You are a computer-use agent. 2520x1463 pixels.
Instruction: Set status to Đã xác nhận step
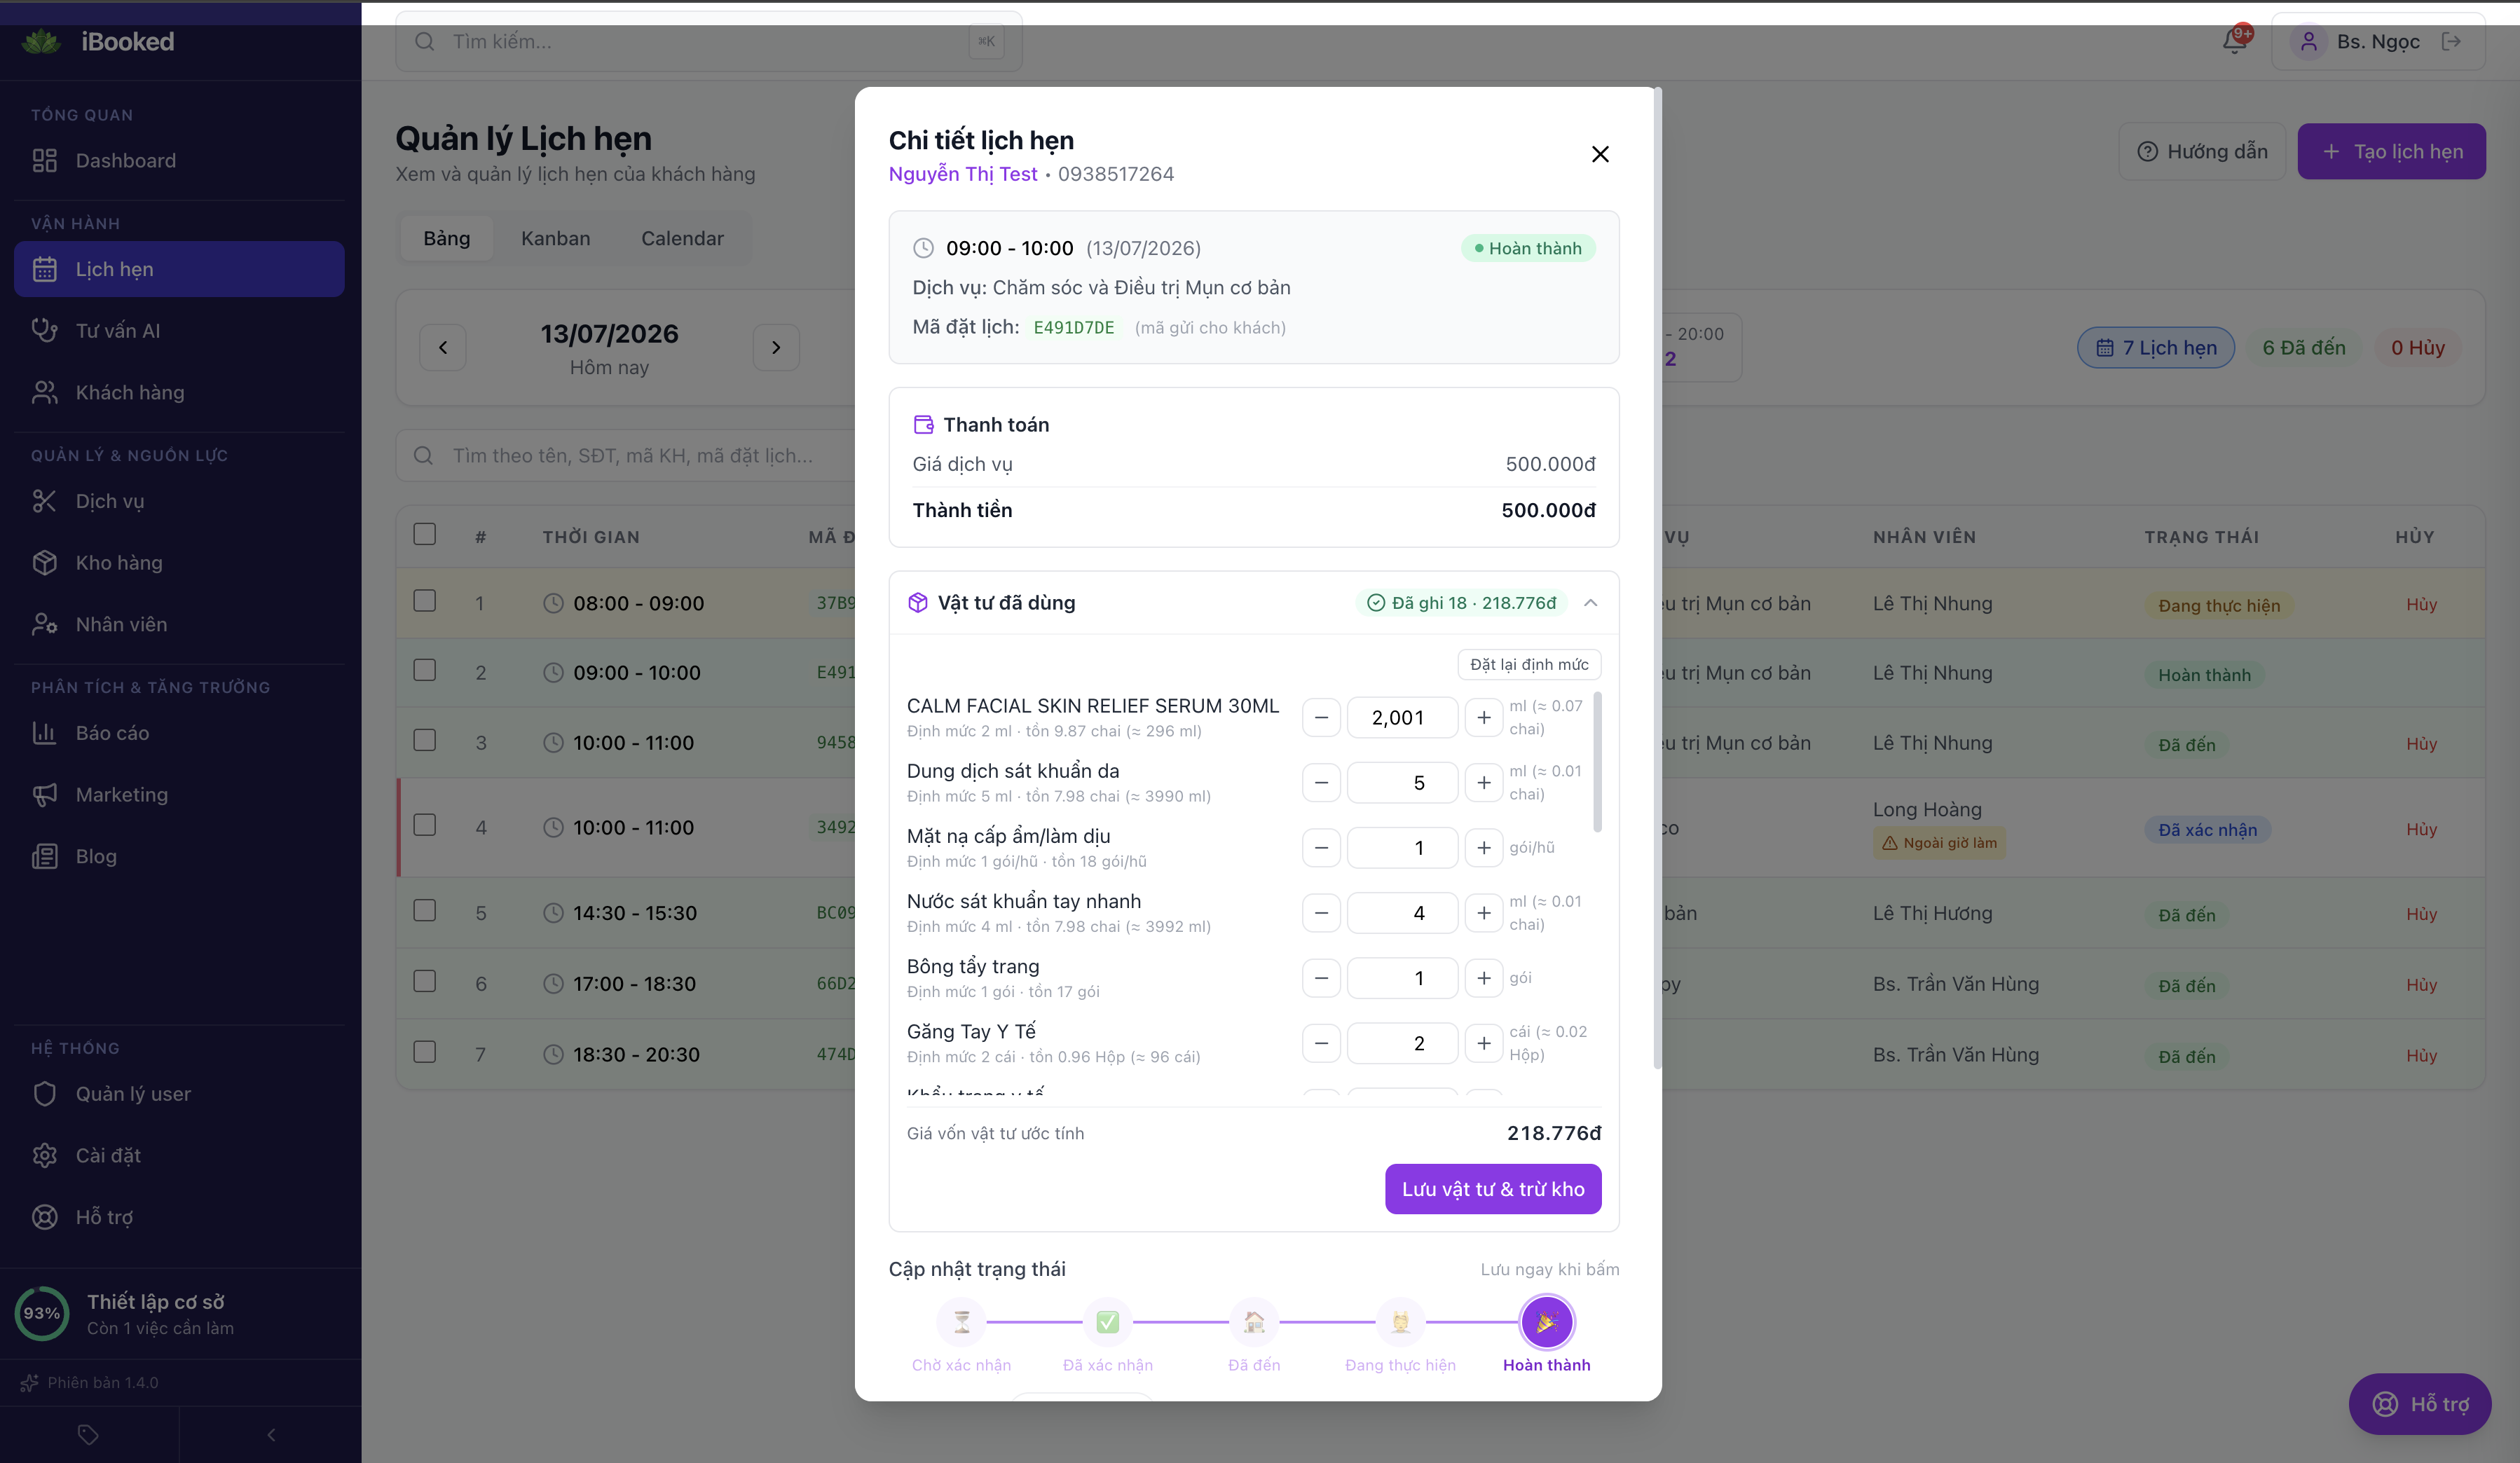[x=1108, y=1323]
